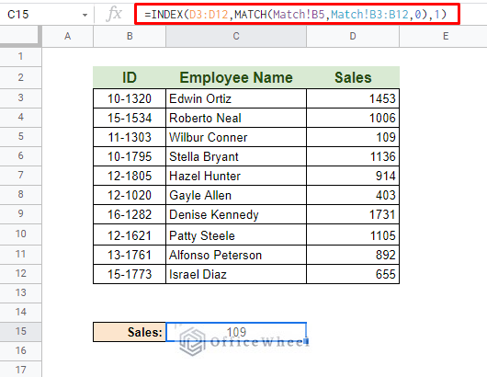Select cell with ID 12-1621
Image resolution: width=487 pixels, height=377 pixels.
pyautogui.click(x=130, y=234)
